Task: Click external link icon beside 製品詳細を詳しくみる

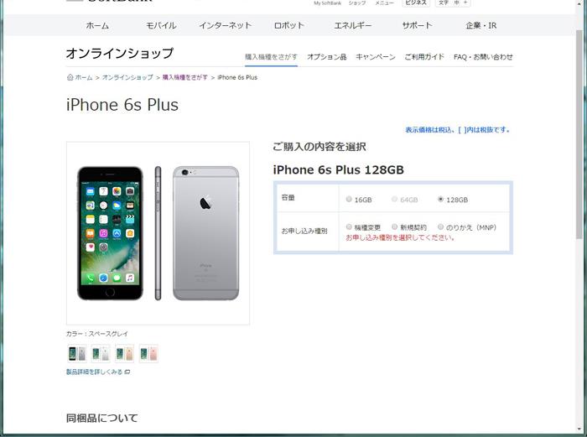Action: pos(127,372)
